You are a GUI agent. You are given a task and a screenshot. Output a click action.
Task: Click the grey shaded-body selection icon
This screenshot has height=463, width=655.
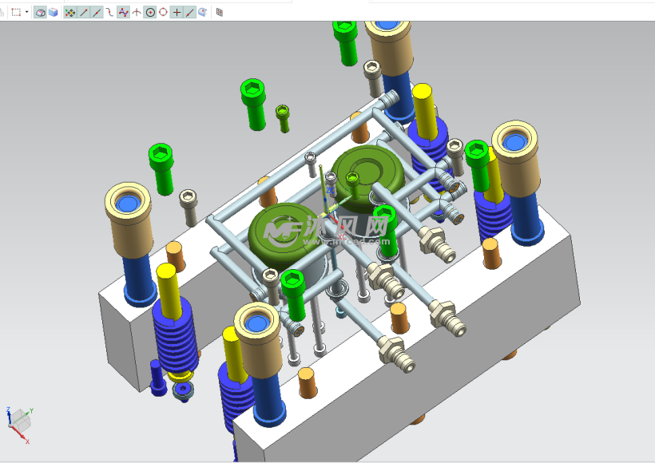point(40,12)
